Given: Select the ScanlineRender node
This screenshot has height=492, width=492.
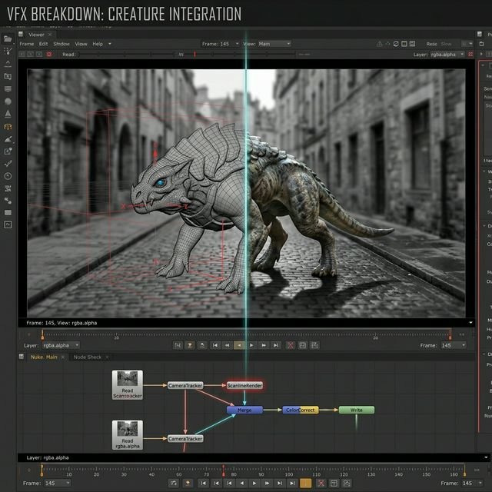Looking at the screenshot, I should [x=244, y=384].
